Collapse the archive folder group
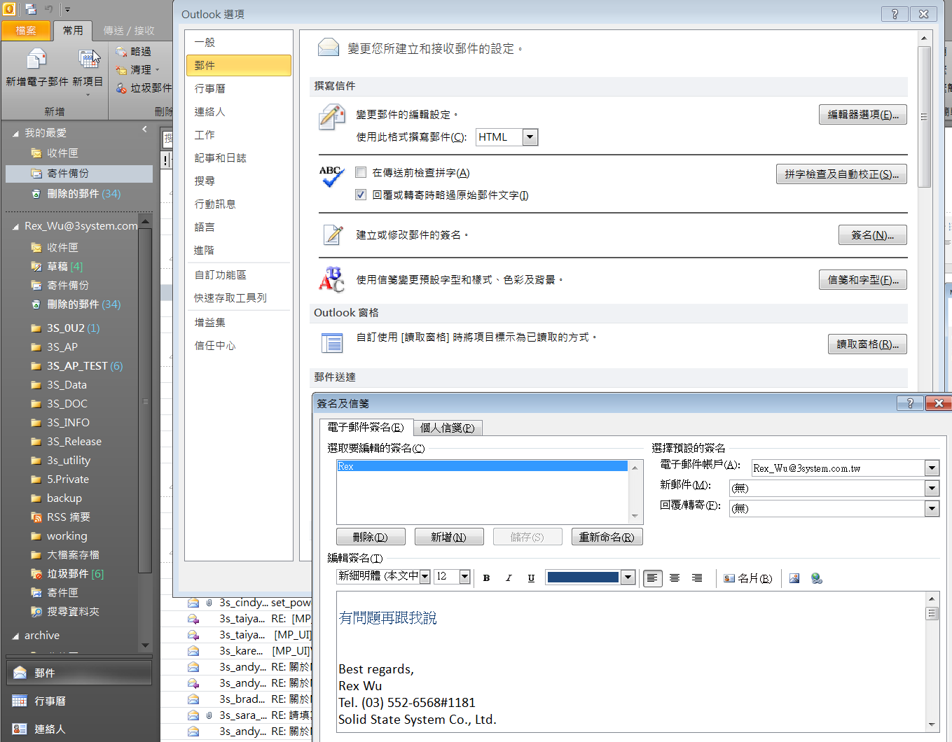 [x=15, y=636]
